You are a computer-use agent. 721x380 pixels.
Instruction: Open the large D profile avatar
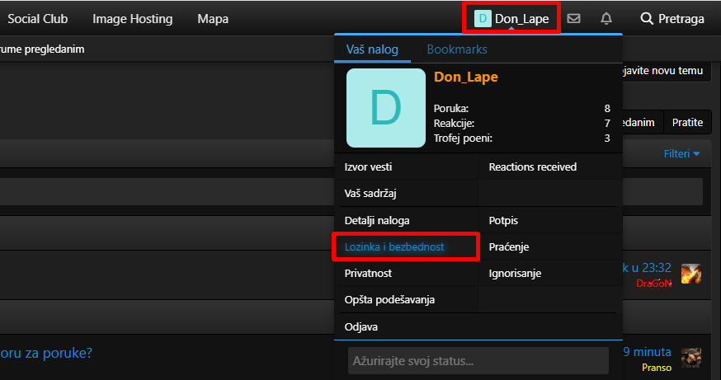click(386, 108)
